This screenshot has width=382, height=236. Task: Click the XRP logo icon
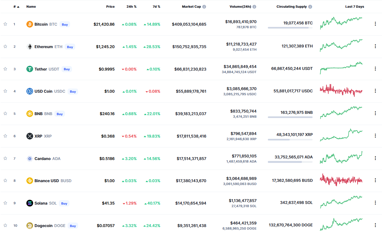30,136
